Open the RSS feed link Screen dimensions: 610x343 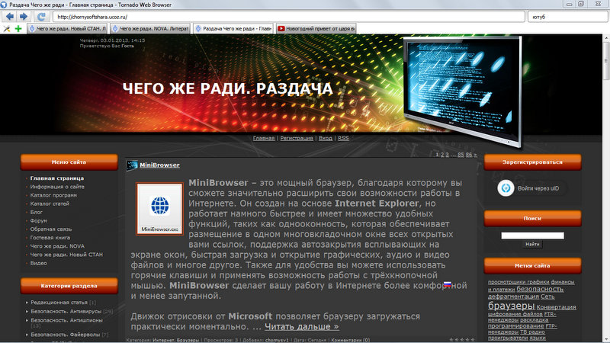point(343,138)
